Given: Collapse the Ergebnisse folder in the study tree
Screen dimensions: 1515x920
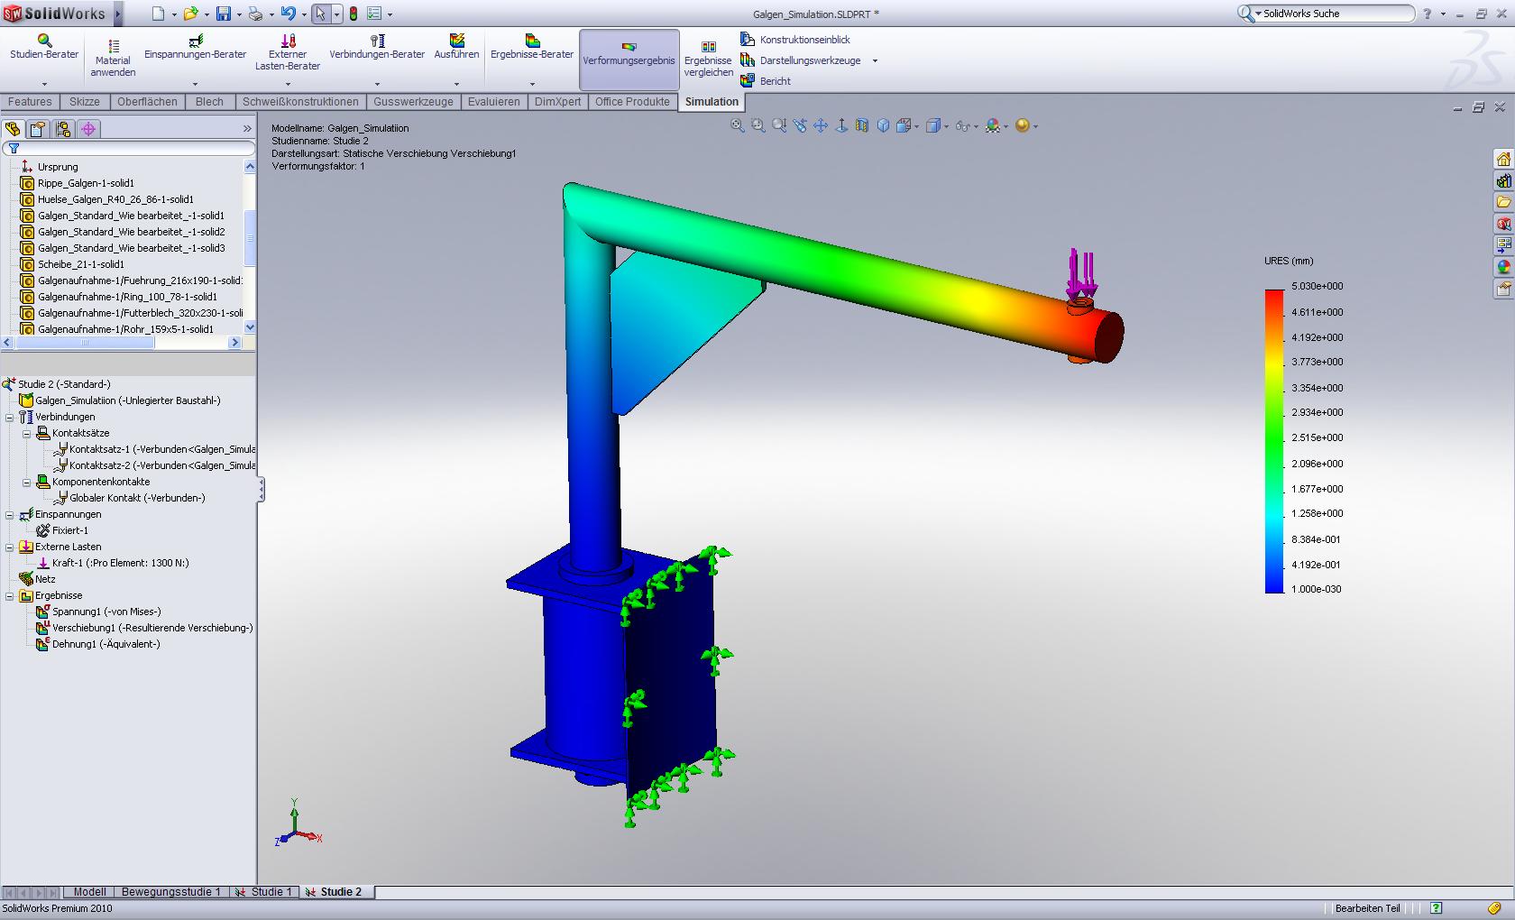Looking at the screenshot, I should click(10, 595).
